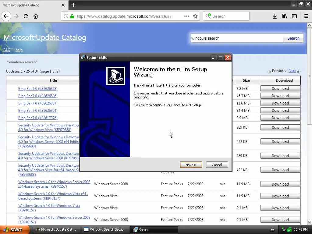Sort the table by the Size column header
This screenshot has height=234, width=312.
point(246,80)
